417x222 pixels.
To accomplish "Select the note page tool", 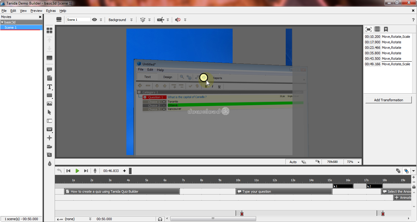I will tap(49, 78).
